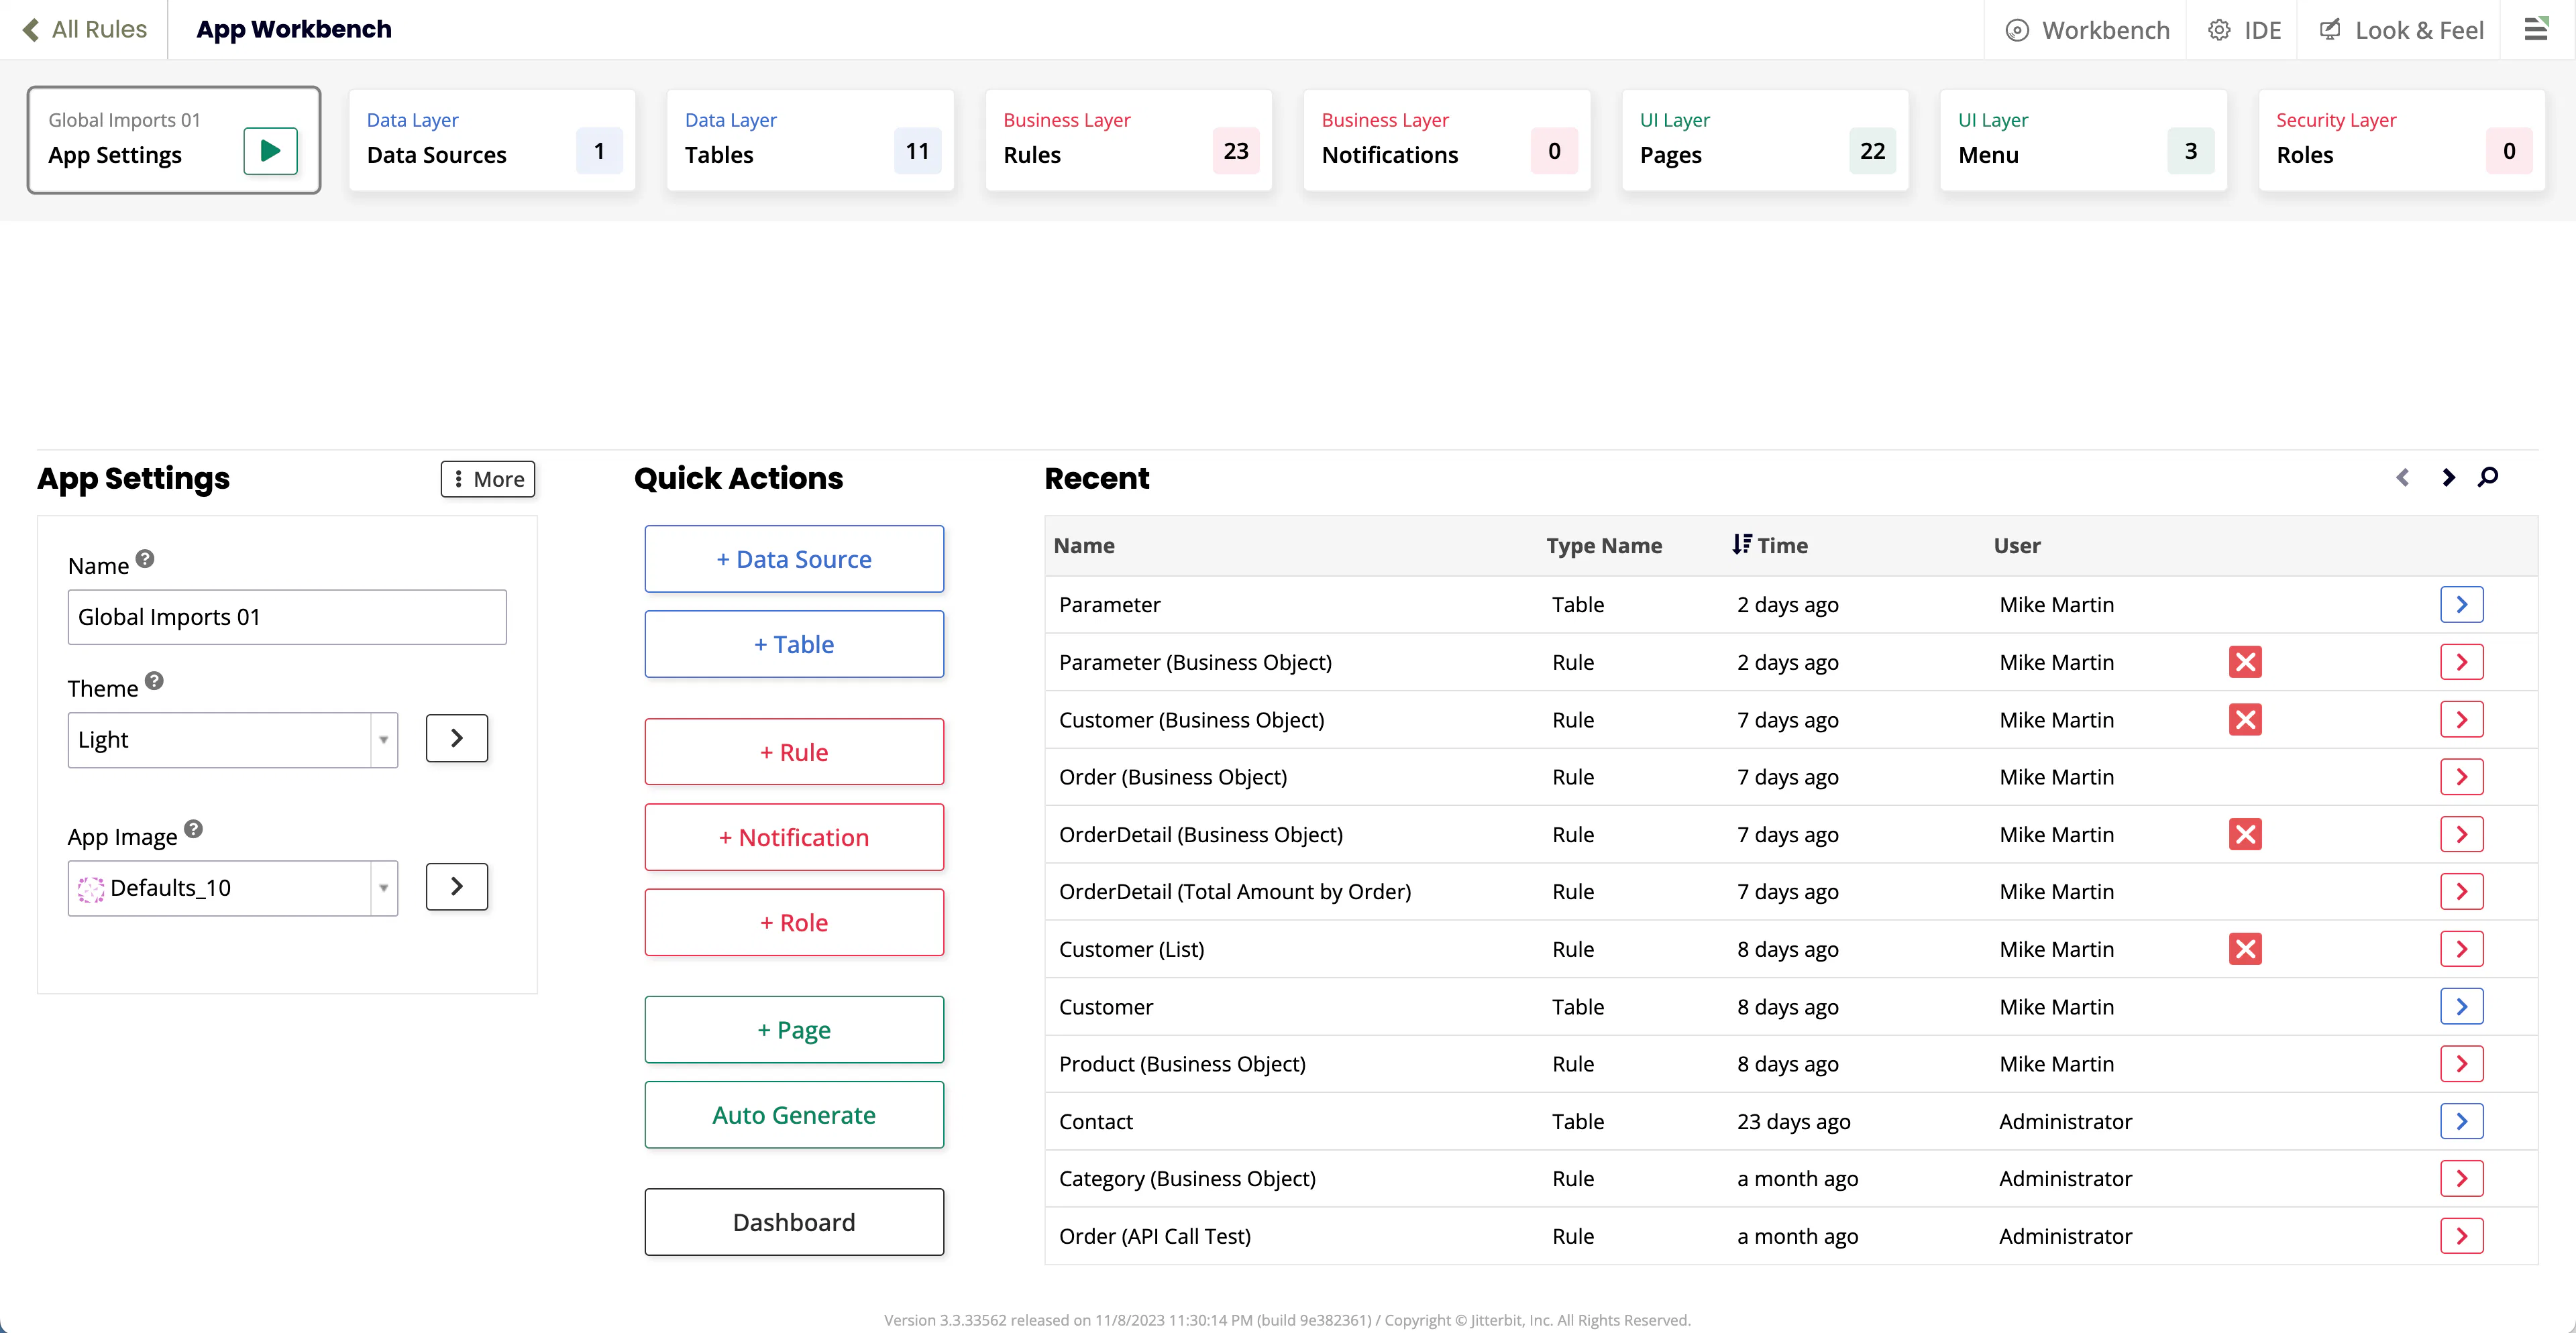Open the Tables card
The image size is (2576, 1333).
(810, 140)
